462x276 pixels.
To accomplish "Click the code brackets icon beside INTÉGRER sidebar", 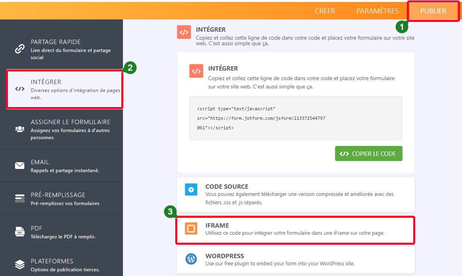I will click(20, 89).
